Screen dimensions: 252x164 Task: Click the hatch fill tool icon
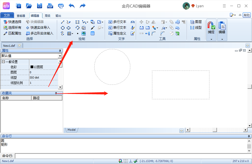point(69,33)
